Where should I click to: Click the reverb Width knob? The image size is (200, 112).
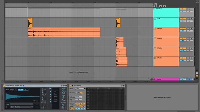pyautogui.click(x=63, y=91)
